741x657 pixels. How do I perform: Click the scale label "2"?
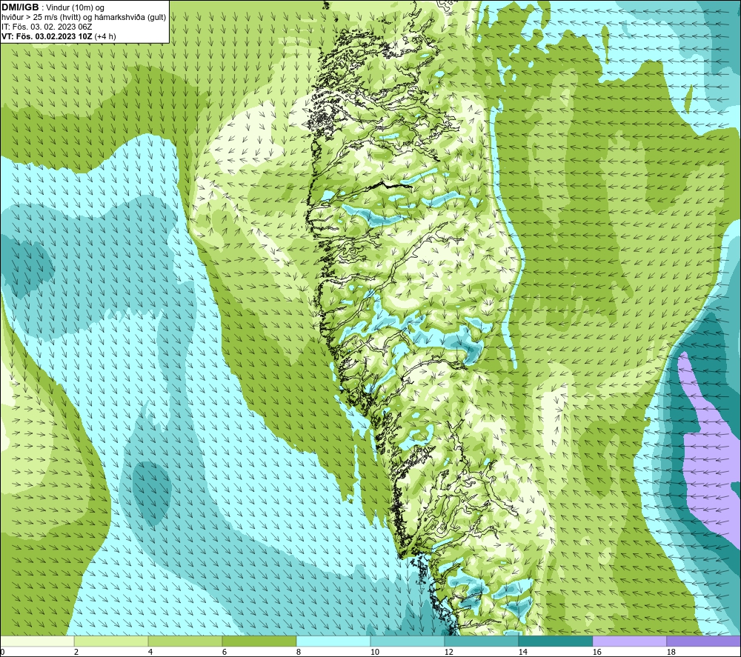coord(76,653)
